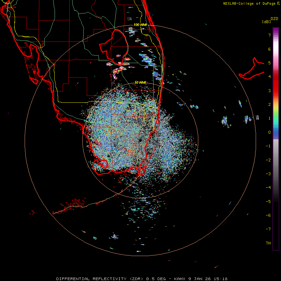Click the color scale value 3
Screen dimensions: 281x281
(269, 91)
